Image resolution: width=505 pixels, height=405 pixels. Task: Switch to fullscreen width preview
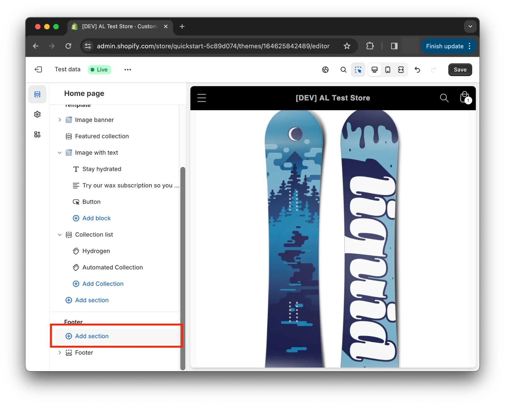click(x=401, y=70)
